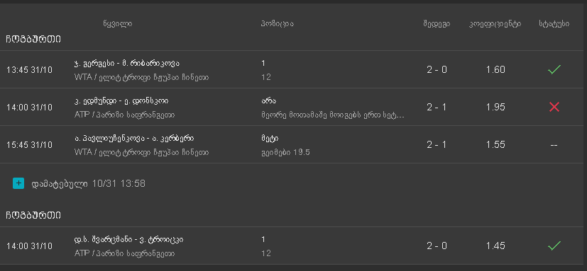The width and height of the screenshot is (587, 271).
Task: Click the games 19.5 position text
Action: click(285, 152)
